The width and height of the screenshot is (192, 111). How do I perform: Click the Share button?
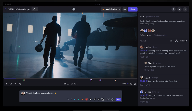133,9
